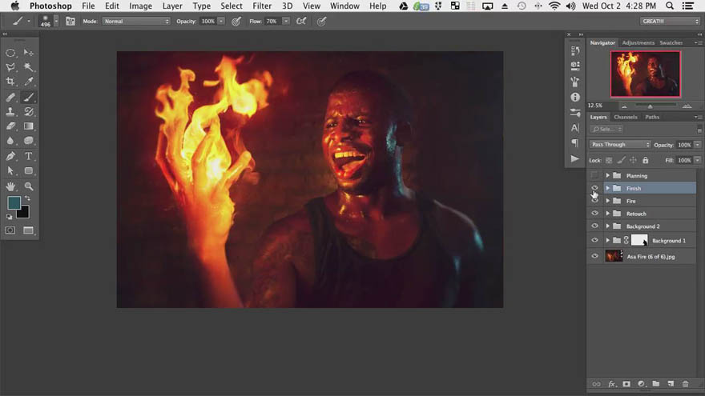705x396 pixels.
Task: Open the Actions panel play icon
Action: click(x=575, y=158)
